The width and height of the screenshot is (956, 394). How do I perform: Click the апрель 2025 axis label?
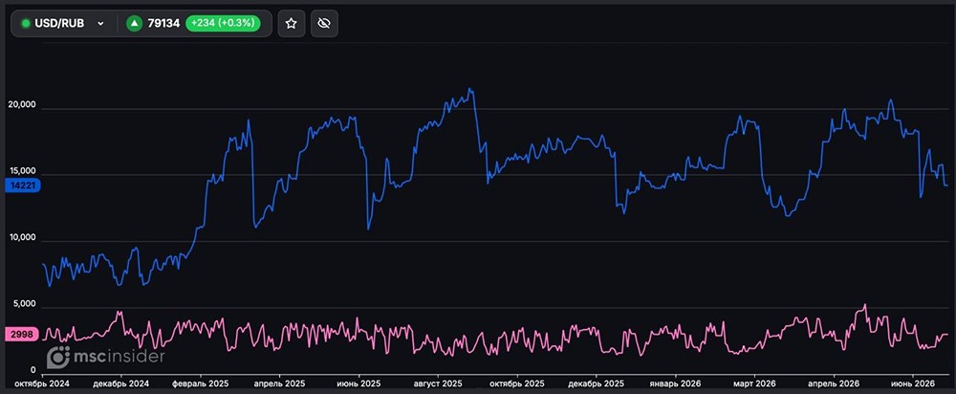[x=279, y=383]
